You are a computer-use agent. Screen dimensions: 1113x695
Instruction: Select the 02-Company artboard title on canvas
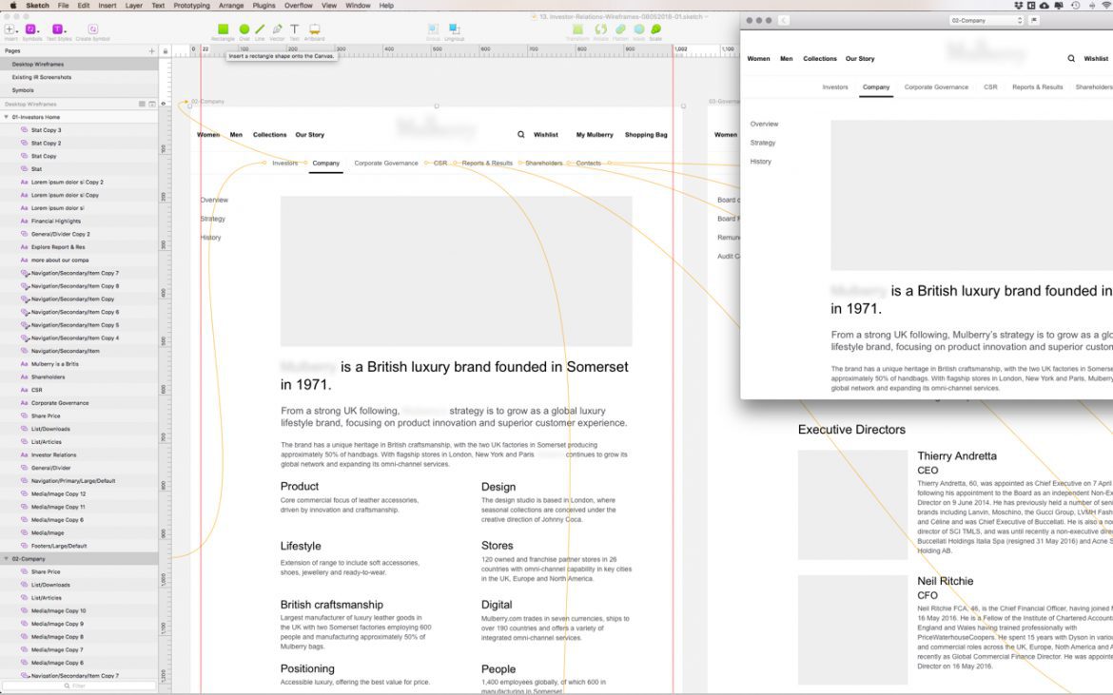(x=207, y=102)
